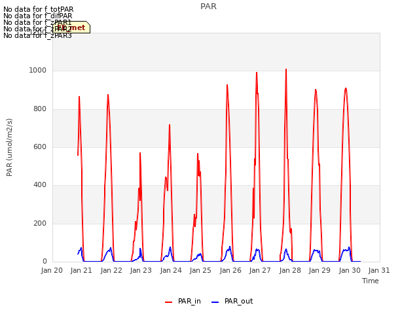Click the 800 y-axis tick label
419x314 pixels.
pyautogui.click(x=40, y=109)
